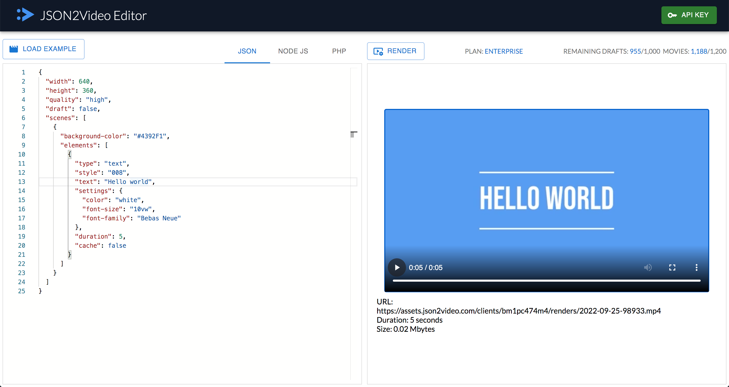Click the "font-size": "10vw" value
Viewport: 729px width, 387px height.
pos(141,209)
